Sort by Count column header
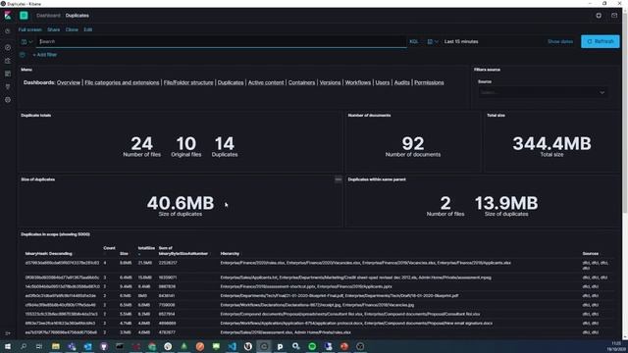The height and width of the screenshot is (353, 628). coord(109,248)
